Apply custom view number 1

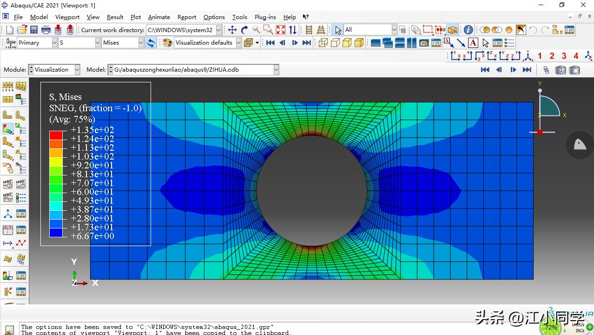click(x=540, y=56)
